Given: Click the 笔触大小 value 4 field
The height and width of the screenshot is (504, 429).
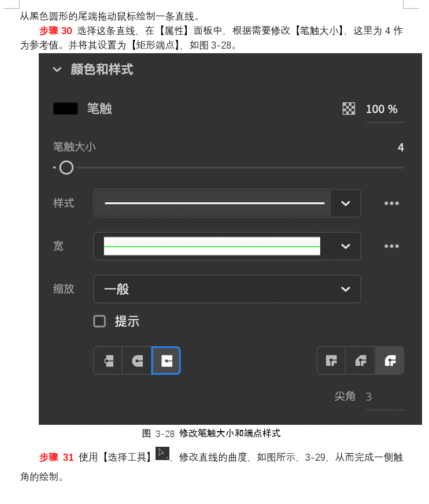Looking at the screenshot, I should click(x=400, y=147).
